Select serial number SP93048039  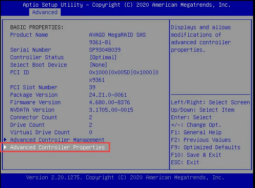[x=105, y=50]
